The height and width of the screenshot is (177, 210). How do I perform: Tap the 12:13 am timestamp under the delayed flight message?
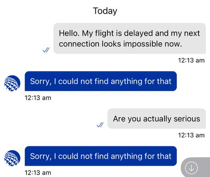point(191,60)
